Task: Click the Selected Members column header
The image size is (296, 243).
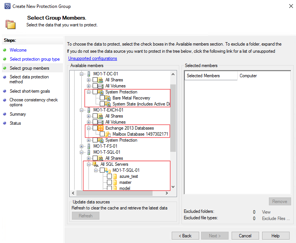Action: 211,76
